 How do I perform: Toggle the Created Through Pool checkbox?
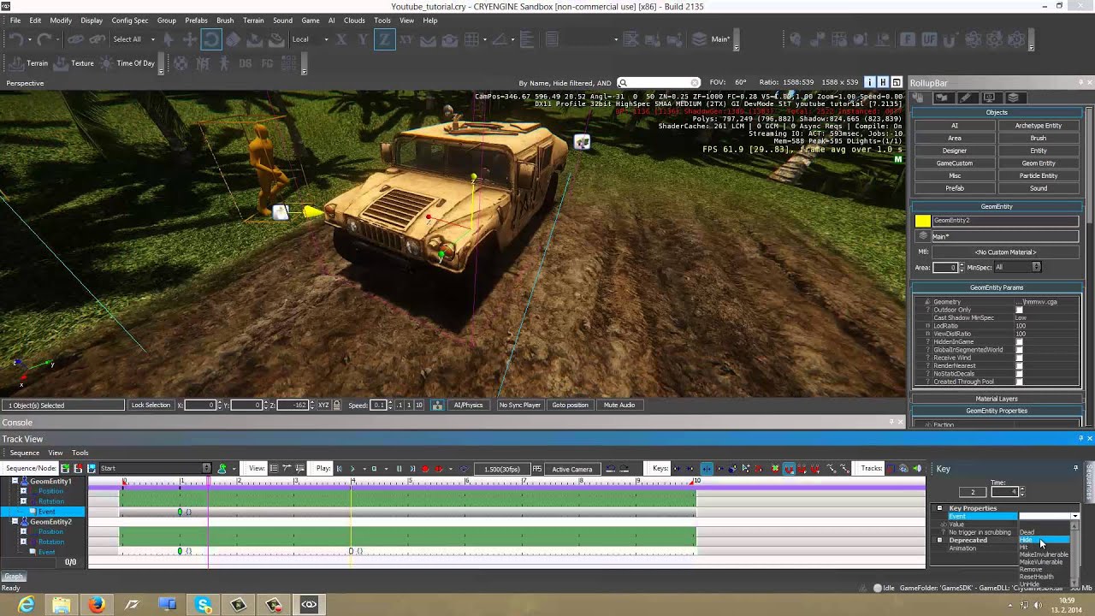coord(1019,382)
